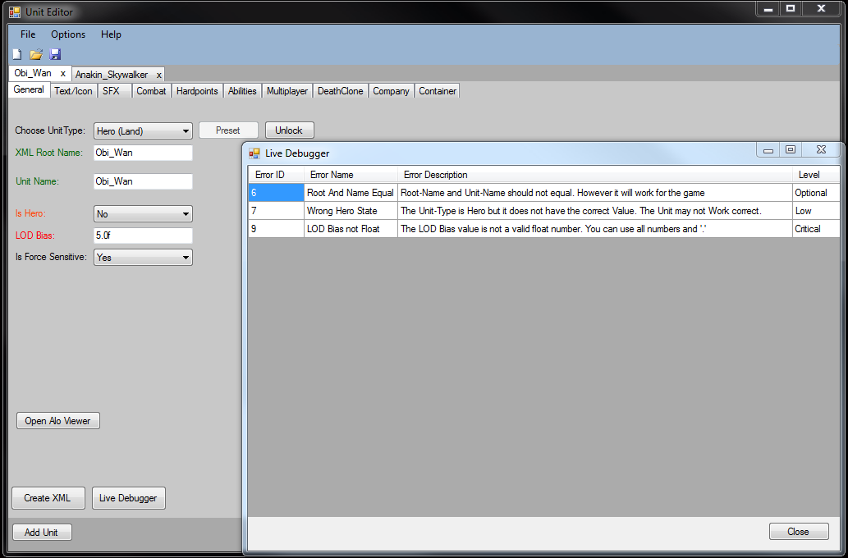Click the XML Root Name input field
This screenshot has width=848, height=558.
tap(143, 153)
